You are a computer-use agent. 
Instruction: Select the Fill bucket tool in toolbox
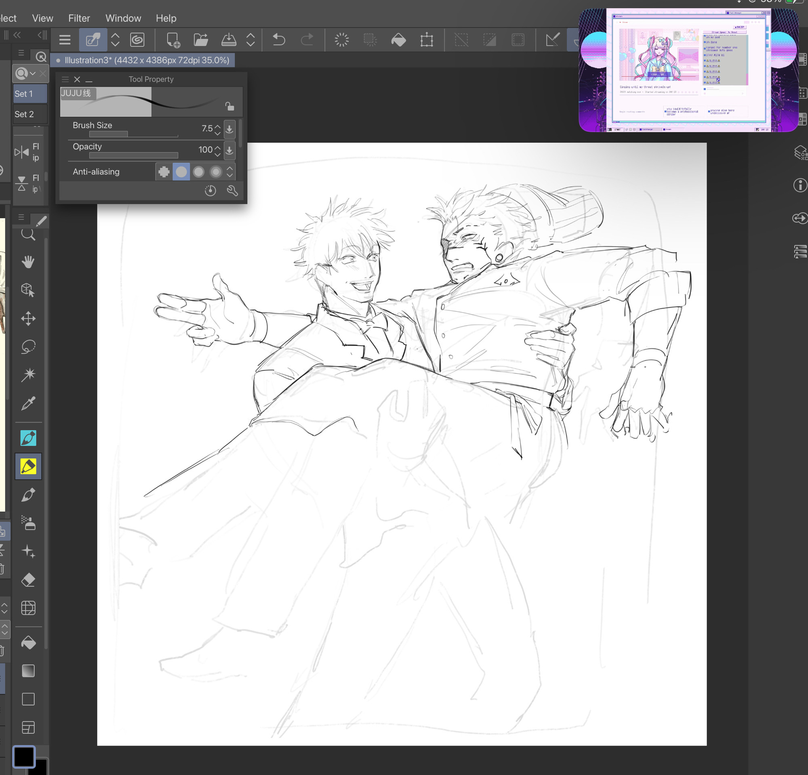[x=28, y=643]
